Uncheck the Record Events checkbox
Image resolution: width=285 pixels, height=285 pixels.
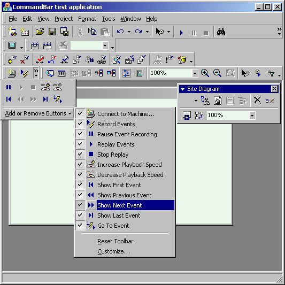[x=80, y=124]
